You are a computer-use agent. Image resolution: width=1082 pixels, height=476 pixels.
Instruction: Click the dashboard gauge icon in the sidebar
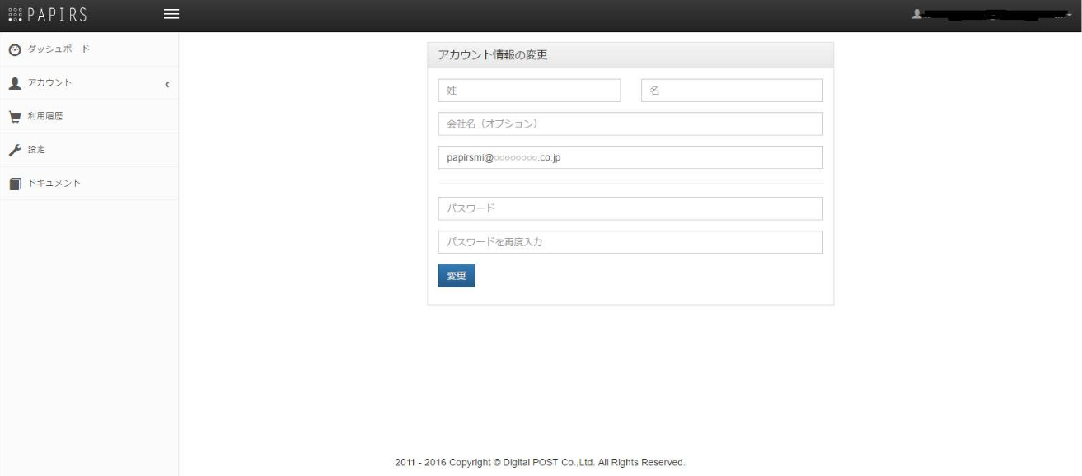pyautogui.click(x=14, y=50)
